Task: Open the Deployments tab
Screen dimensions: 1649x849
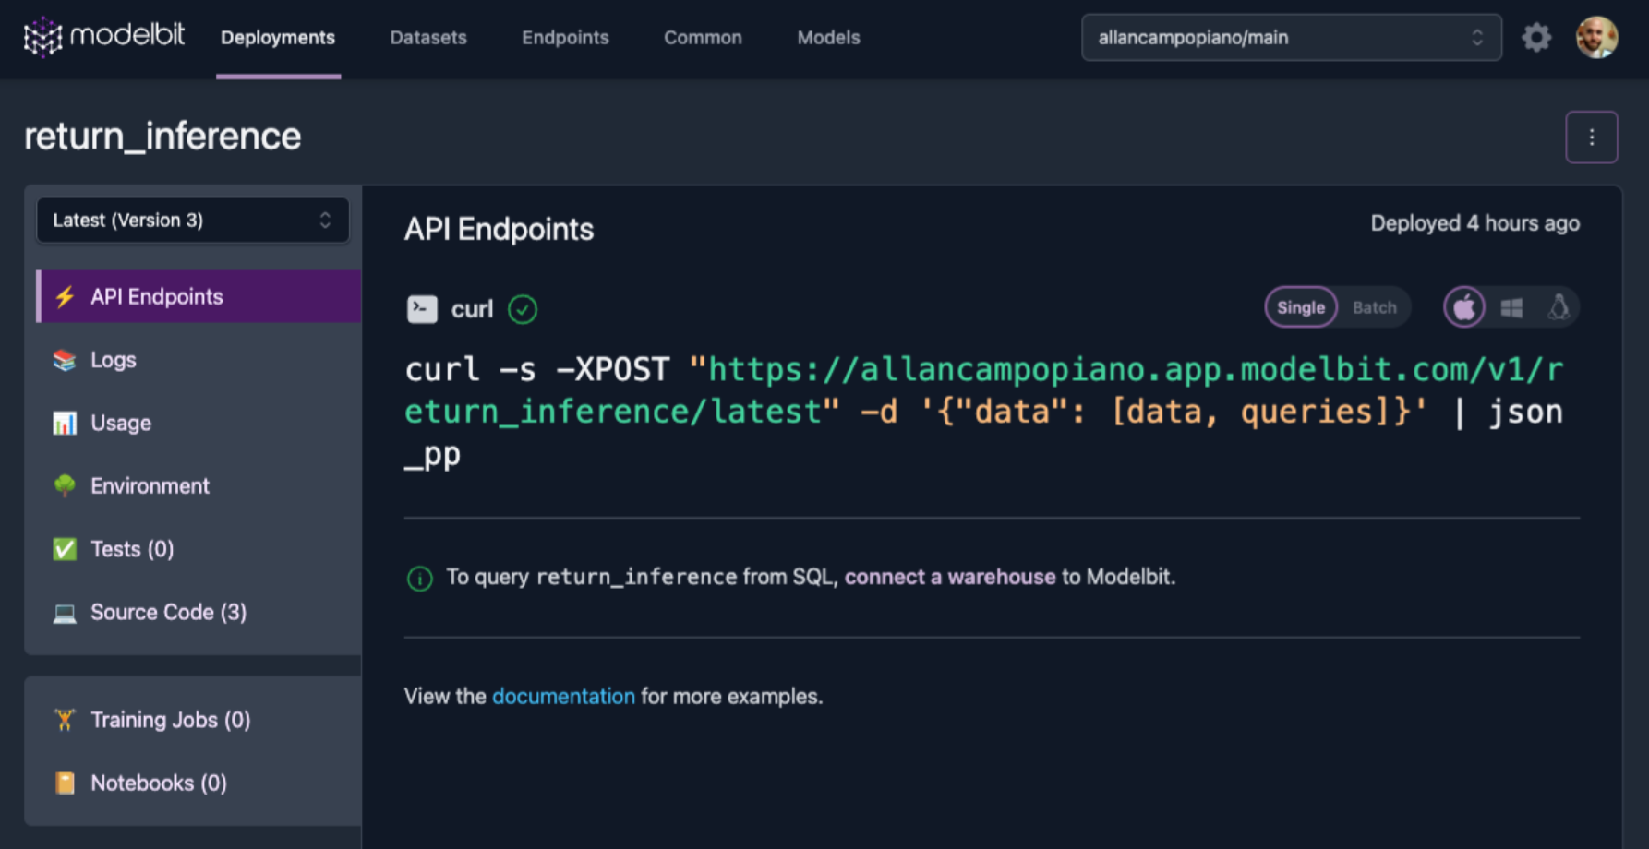Action: point(278,38)
